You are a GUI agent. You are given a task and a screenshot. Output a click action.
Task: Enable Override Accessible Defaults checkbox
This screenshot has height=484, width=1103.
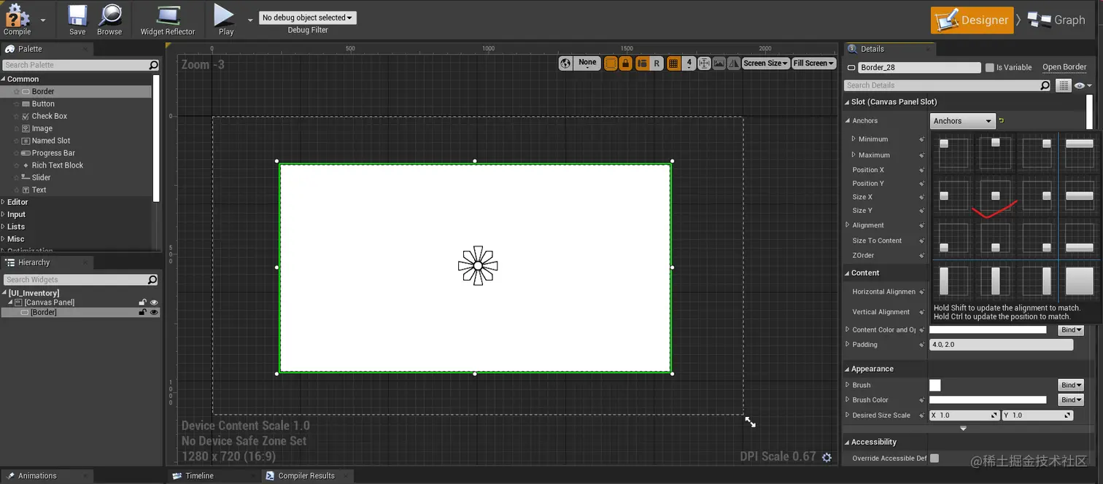934,458
